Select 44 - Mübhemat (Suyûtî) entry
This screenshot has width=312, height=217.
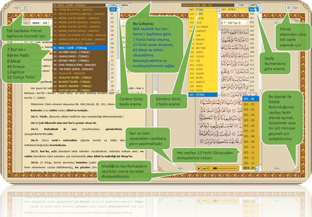pos(80,44)
